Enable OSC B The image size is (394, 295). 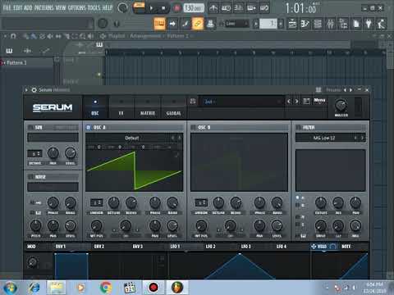point(193,127)
